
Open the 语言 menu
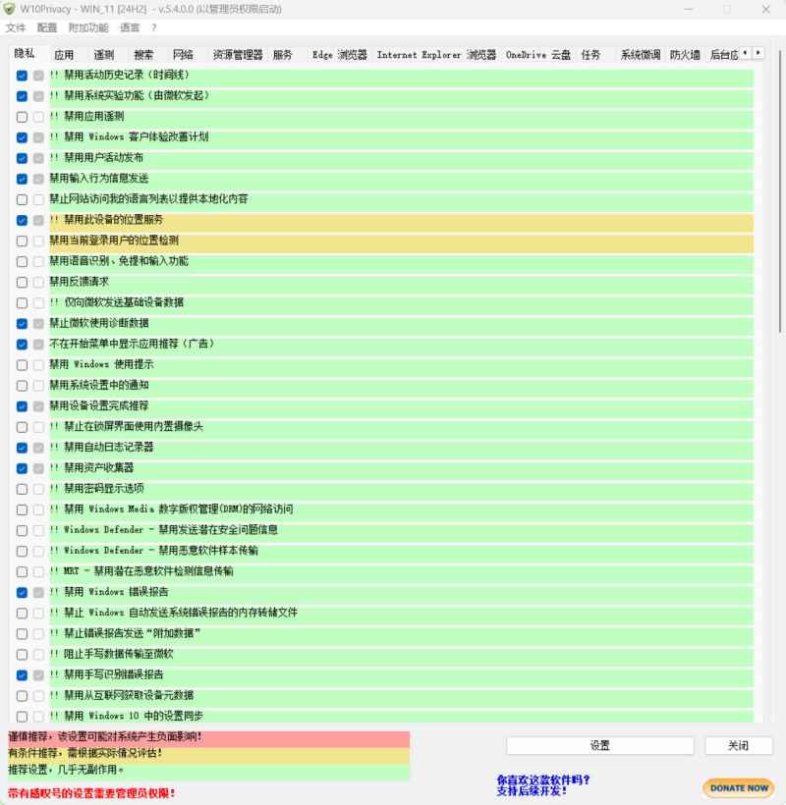130,27
